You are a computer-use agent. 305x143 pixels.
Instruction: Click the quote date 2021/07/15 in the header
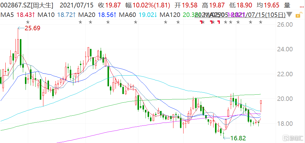(x=77, y=5)
